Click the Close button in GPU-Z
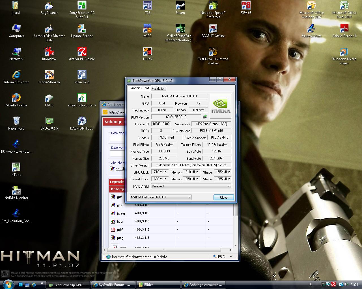Image resolution: width=362 pixels, height=289 pixels. point(224,197)
